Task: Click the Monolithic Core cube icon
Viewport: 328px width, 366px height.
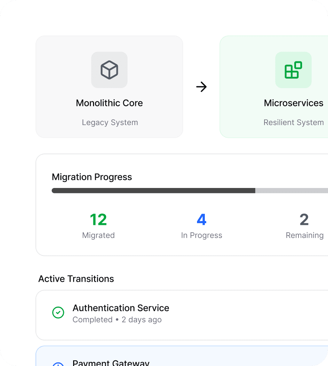Action: coord(109,70)
